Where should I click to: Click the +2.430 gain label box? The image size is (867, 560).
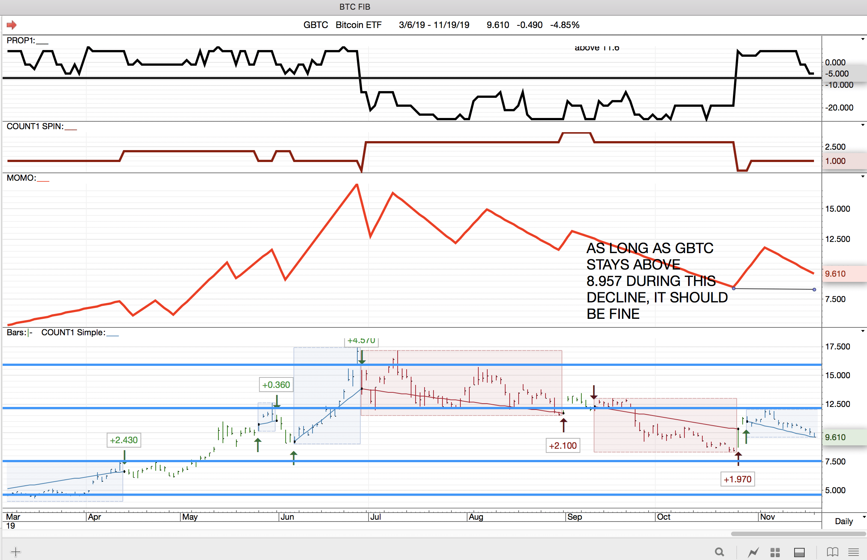coord(124,440)
